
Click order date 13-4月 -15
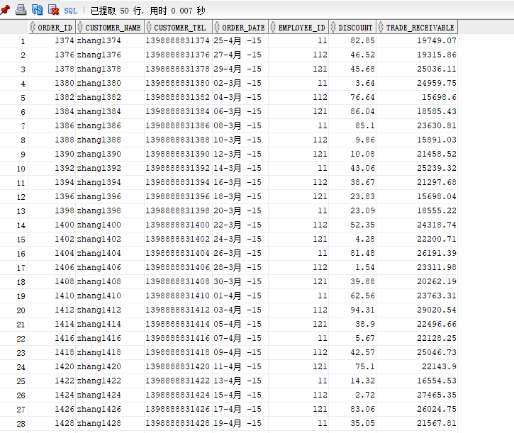[x=240, y=381]
